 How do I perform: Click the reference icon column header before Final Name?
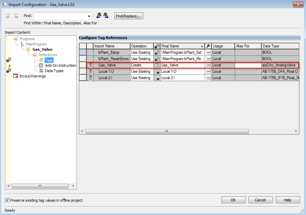click(x=157, y=46)
